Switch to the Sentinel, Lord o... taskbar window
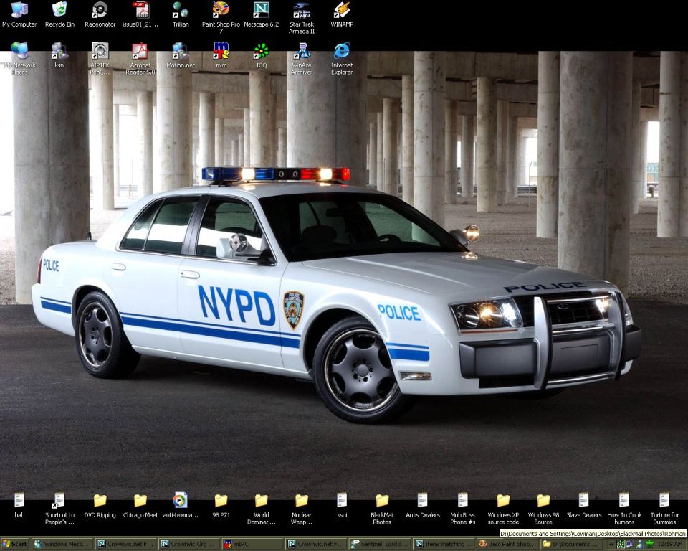688x551 pixels. tap(381, 544)
